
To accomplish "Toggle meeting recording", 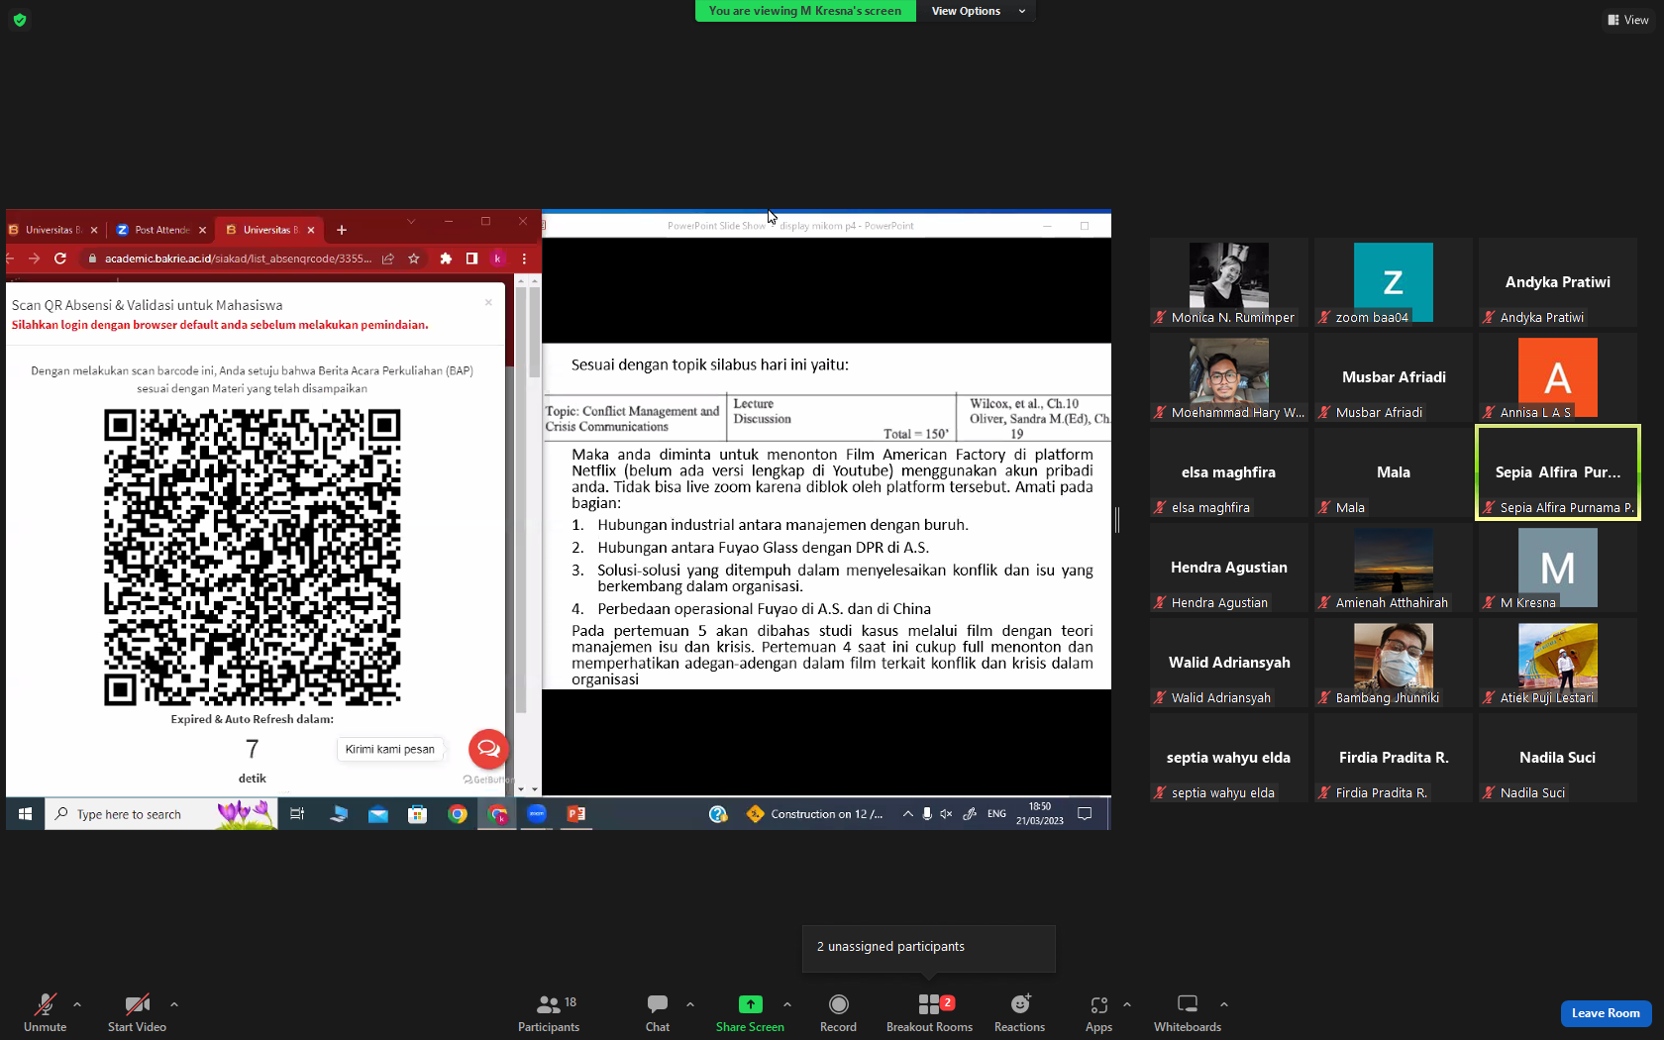I will [838, 1012].
